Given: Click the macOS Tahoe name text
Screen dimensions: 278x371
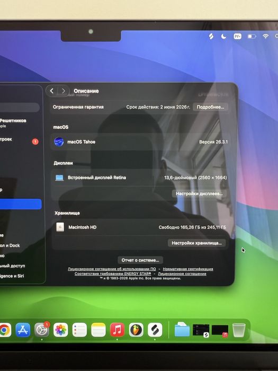Looking at the screenshot, I should [x=82, y=142].
